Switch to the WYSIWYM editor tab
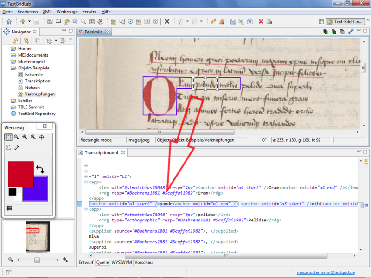 click(122, 262)
